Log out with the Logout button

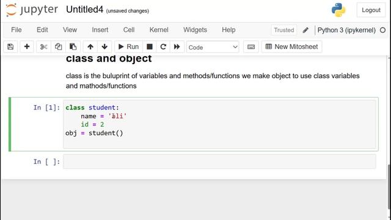coord(371,10)
